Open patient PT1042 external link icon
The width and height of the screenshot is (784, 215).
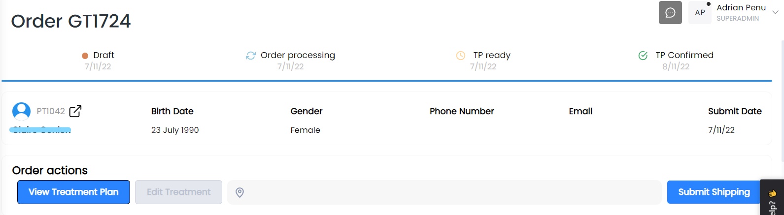point(75,111)
